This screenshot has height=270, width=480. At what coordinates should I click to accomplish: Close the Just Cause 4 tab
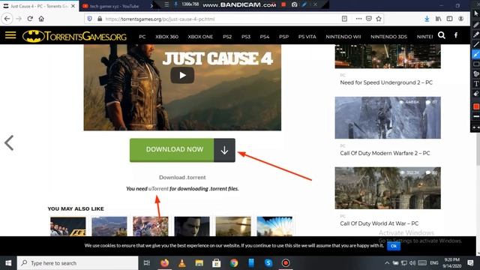[x=73, y=6]
